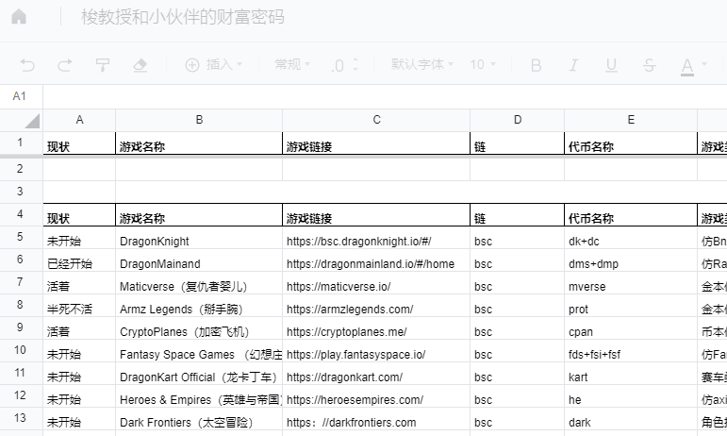The height and width of the screenshot is (436, 727).
Task: Select column C header
Action: [x=376, y=120]
